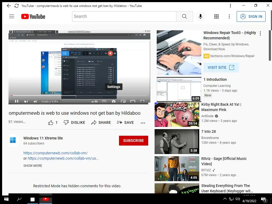272x204 pixels.
Task: Click the SIGN IN button
Action: coord(251,16)
